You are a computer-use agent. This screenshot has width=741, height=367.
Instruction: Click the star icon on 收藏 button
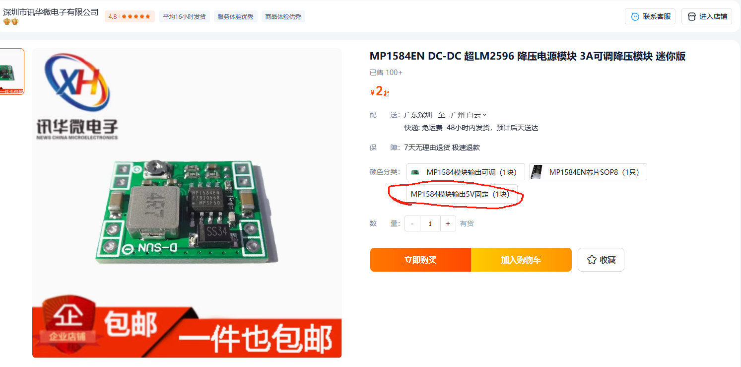[x=591, y=260]
